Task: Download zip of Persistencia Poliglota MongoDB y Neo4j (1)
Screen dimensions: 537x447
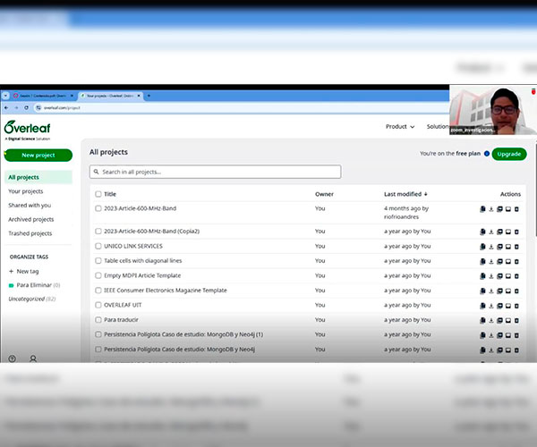Action: pos(491,335)
